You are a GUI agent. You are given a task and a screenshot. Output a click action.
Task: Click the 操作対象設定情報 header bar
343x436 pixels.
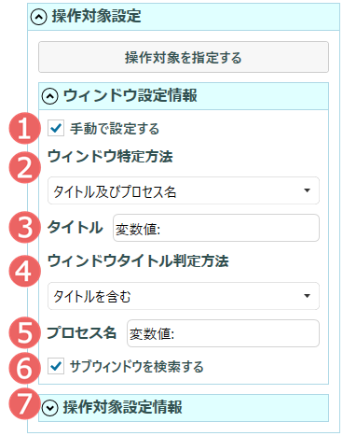coord(184,408)
